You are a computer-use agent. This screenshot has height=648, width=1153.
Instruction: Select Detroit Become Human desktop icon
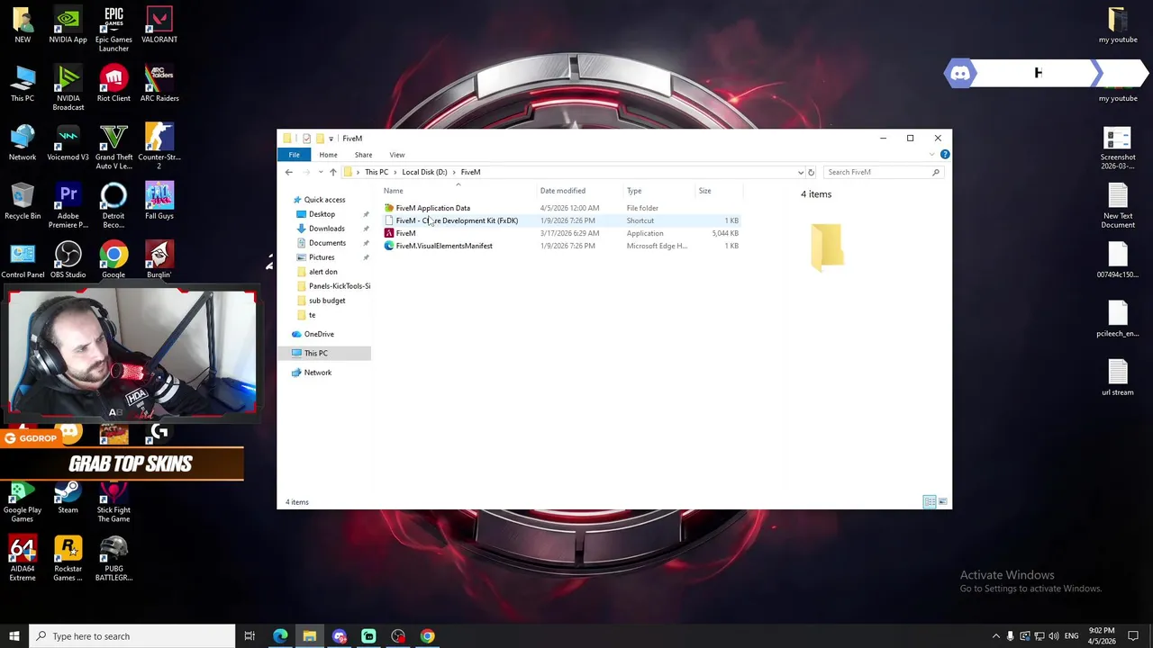click(113, 206)
